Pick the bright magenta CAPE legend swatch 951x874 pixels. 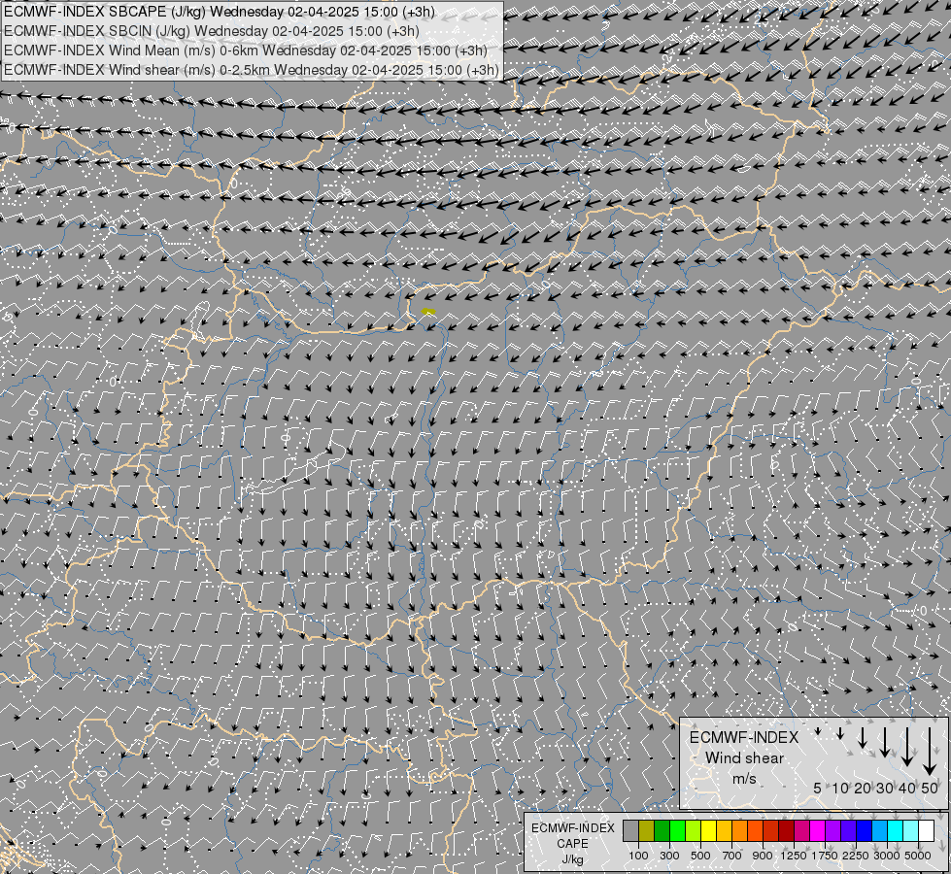click(818, 831)
